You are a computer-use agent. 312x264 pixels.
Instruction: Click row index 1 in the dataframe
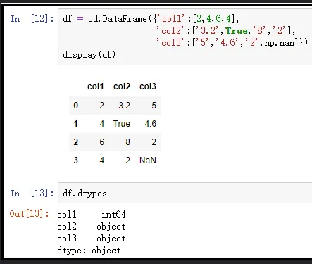point(75,124)
